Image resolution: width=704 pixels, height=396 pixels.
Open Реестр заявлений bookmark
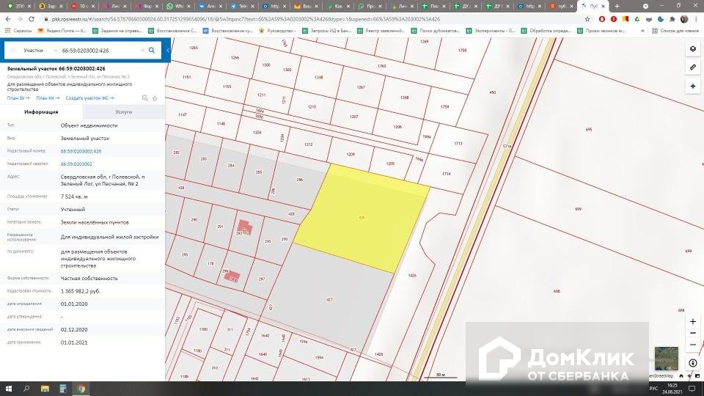pyautogui.click(x=381, y=31)
